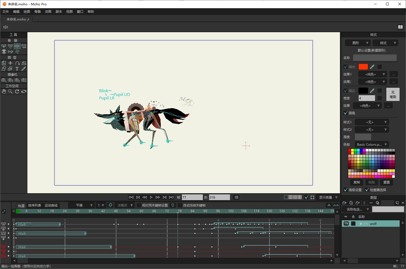Click the black stroke color swatch

pyautogui.click(x=363, y=91)
